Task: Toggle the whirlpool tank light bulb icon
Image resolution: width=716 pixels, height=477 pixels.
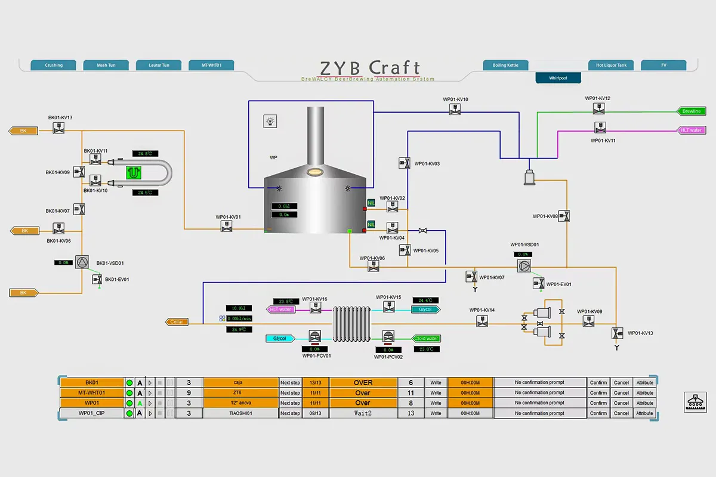Action: [x=270, y=122]
